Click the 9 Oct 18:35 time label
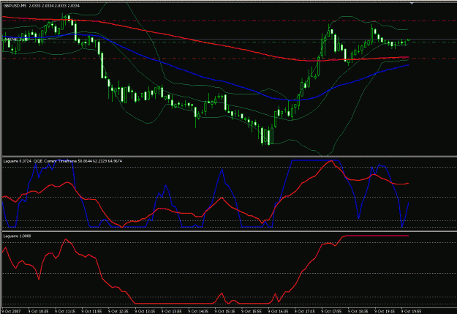 click(358, 311)
